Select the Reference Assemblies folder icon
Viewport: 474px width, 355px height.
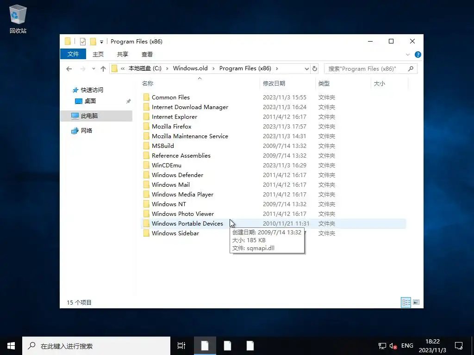point(146,155)
